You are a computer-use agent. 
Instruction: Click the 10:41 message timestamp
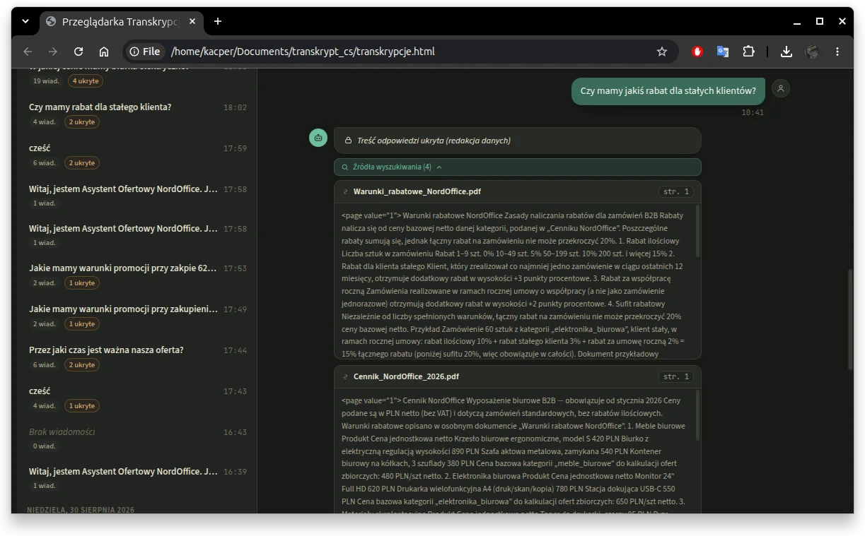pyautogui.click(x=752, y=112)
